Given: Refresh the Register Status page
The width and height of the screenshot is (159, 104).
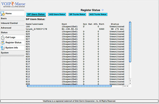Looking at the screenshot, I should (x=103, y=10).
